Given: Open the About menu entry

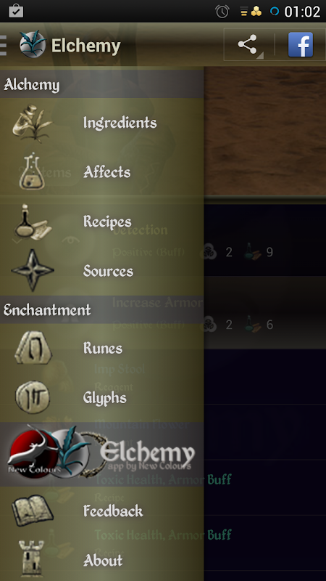Looking at the screenshot, I should coord(101,560).
